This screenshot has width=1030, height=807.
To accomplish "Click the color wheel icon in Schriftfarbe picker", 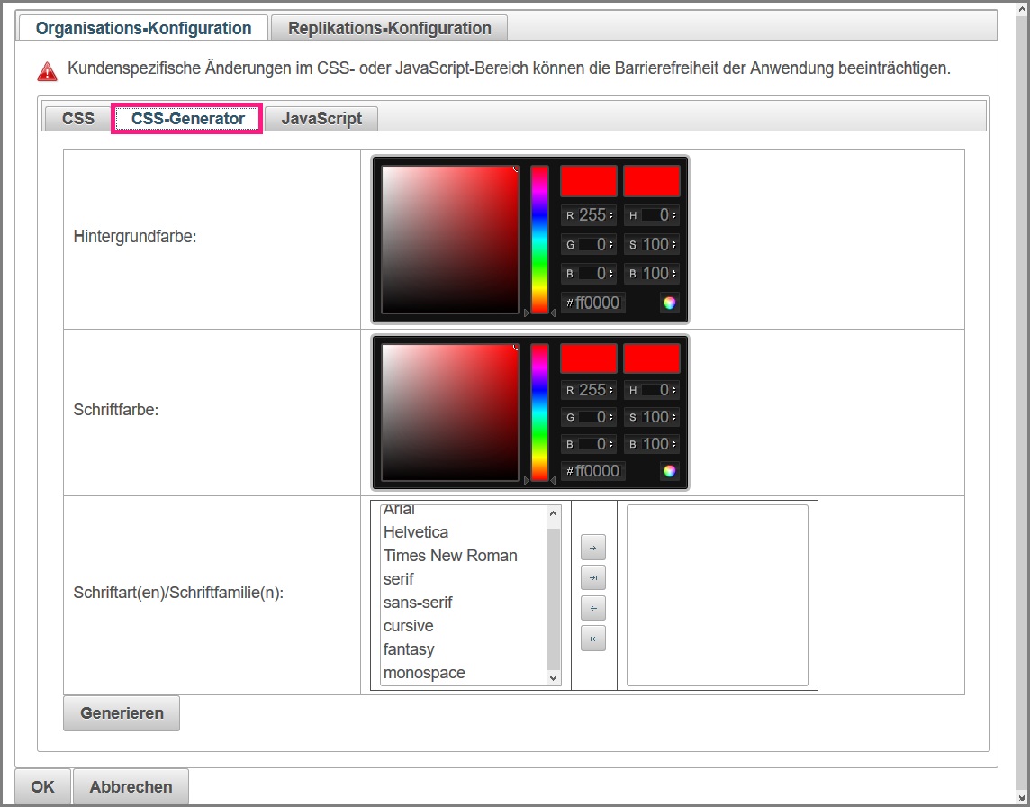I will point(669,471).
